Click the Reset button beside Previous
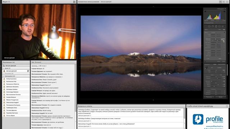This screenshot has width=230, height=129. click(x=220, y=97)
